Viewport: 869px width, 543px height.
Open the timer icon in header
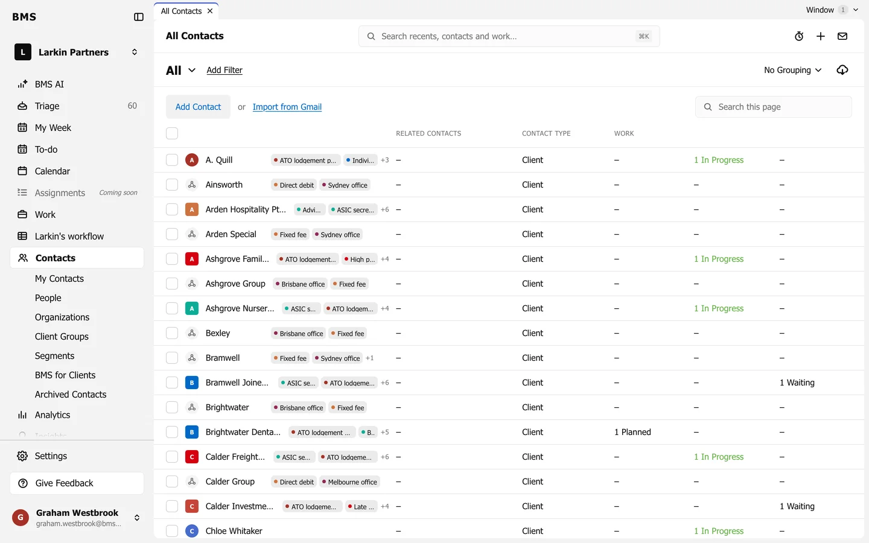pos(799,36)
